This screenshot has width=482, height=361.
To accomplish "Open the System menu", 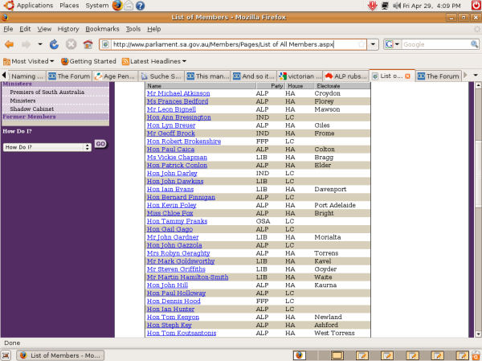I will [97, 6].
